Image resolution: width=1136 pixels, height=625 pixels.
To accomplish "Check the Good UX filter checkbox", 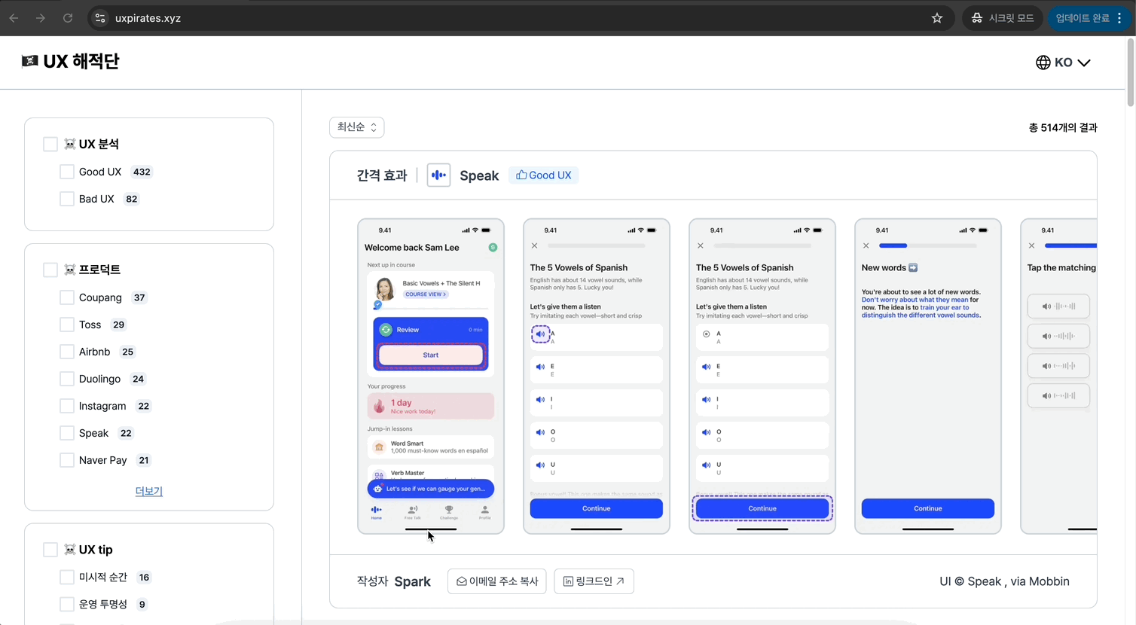I will [x=67, y=172].
